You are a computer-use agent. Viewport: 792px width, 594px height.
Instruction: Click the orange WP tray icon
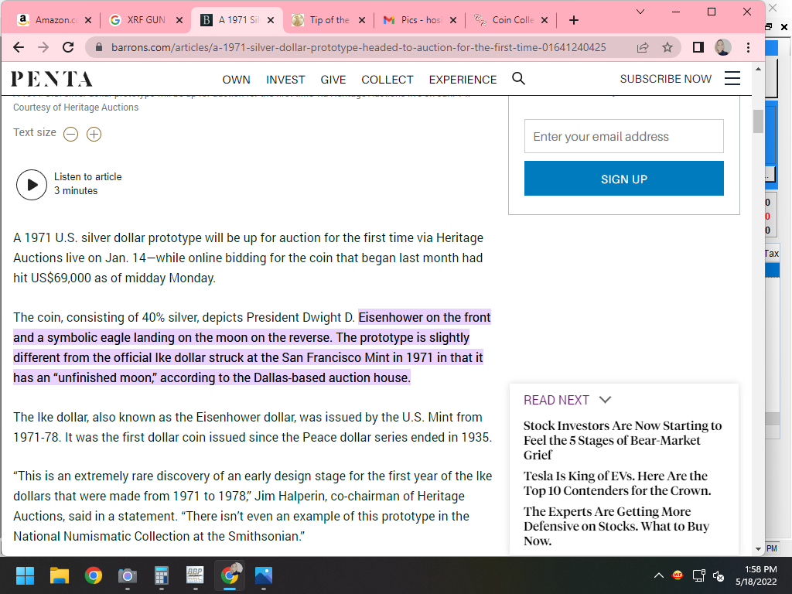(x=678, y=575)
